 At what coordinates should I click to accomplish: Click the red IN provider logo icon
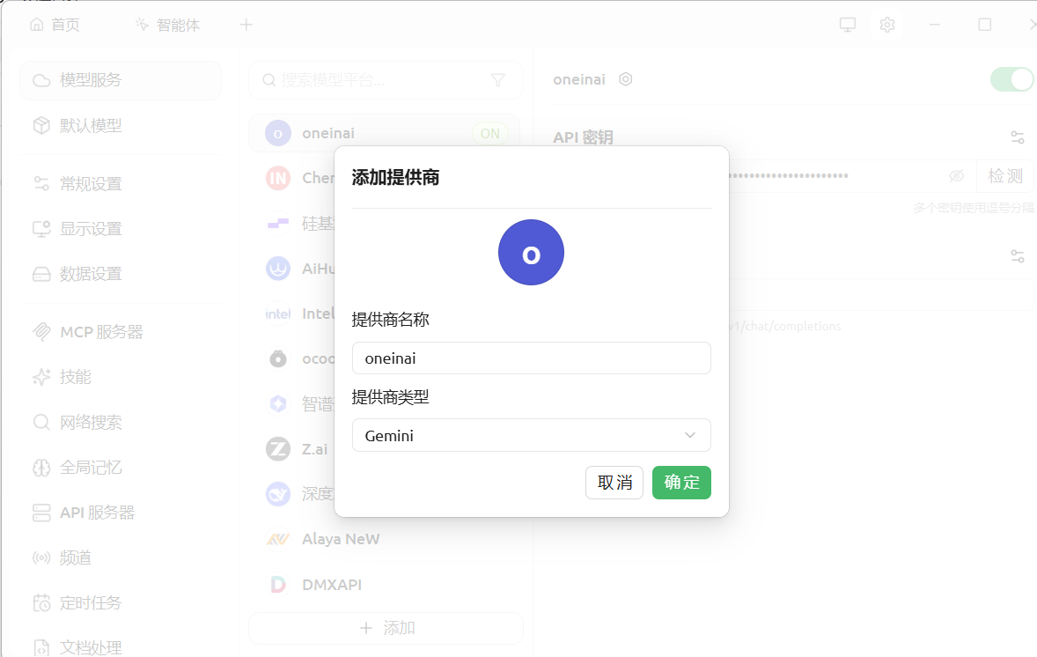point(278,178)
